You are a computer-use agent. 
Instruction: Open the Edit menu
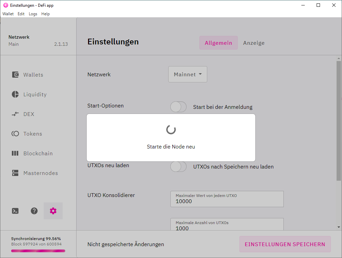[x=21, y=14]
